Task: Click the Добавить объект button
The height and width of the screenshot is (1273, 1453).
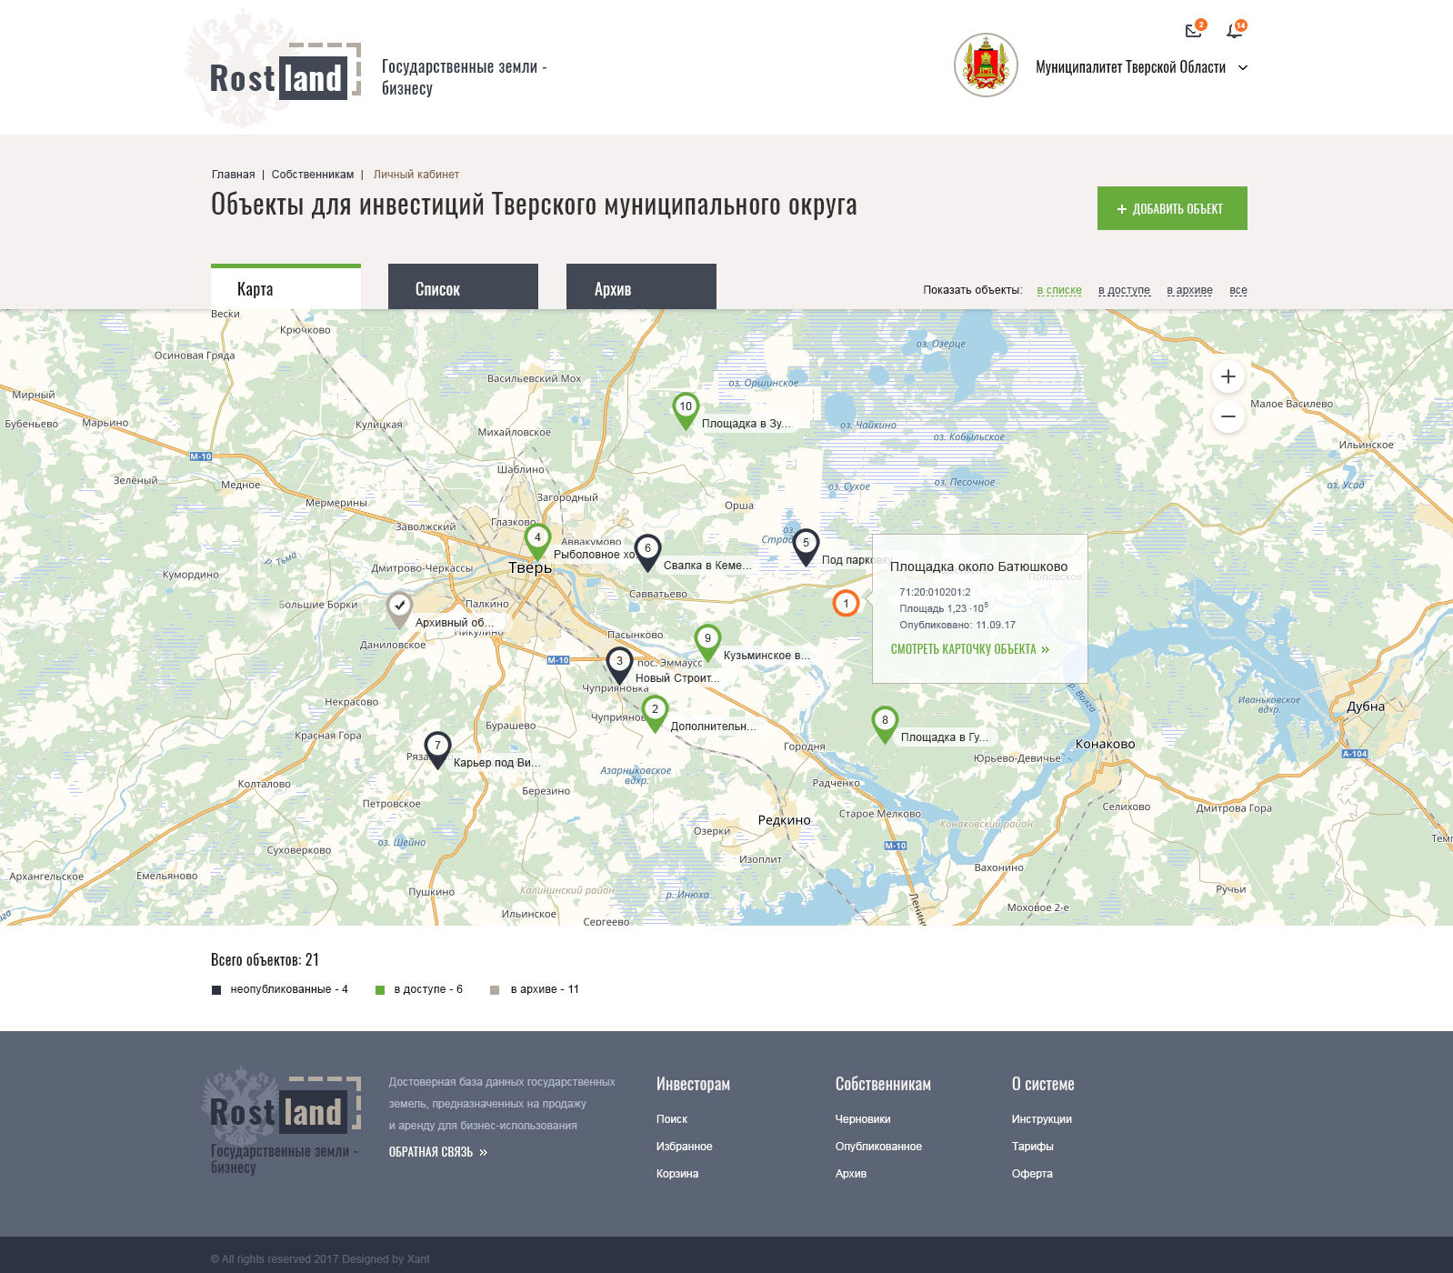Action: [1172, 208]
